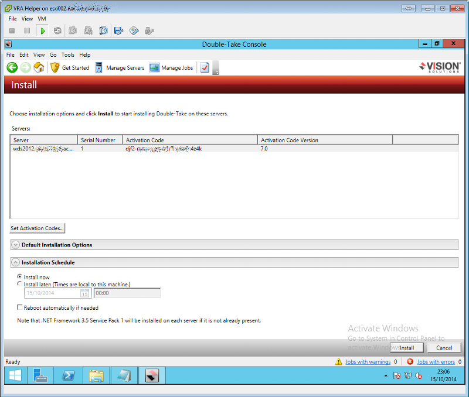Screen dimensions: 469x397
Task: Click the volume speaker tray icon
Action: coord(419,375)
